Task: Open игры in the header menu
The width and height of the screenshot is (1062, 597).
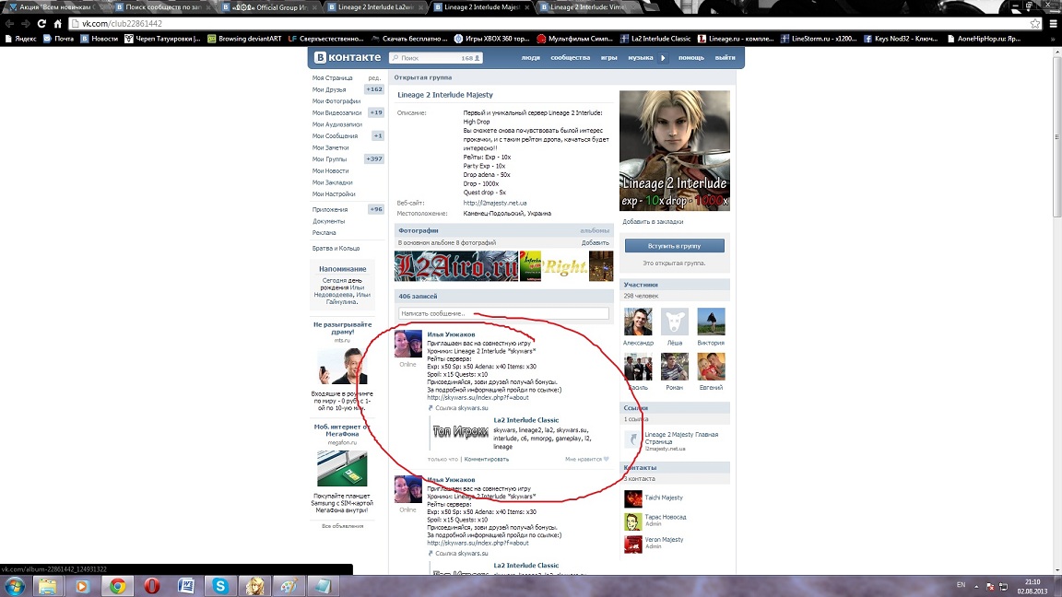Action: pos(608,57)
